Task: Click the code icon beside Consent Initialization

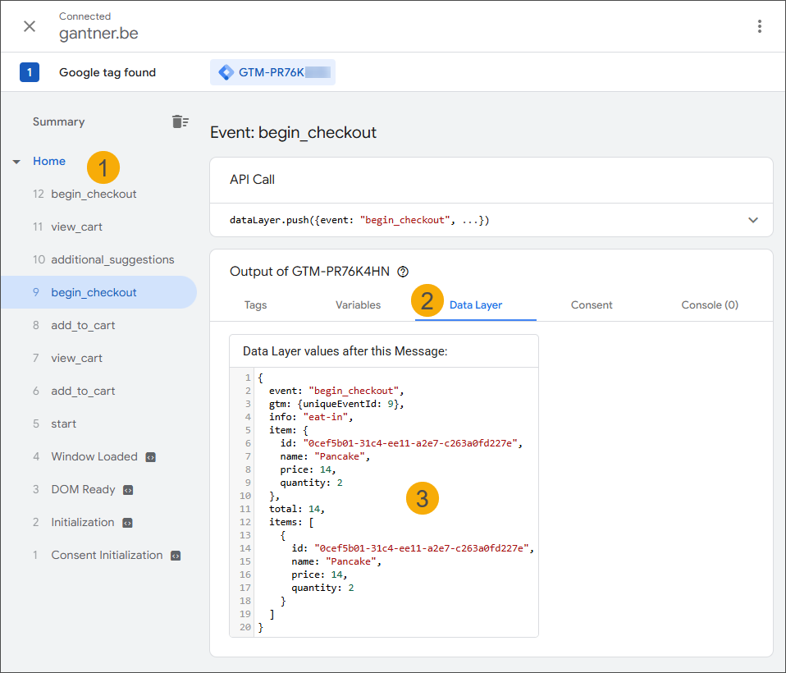Action: [174, 555]
